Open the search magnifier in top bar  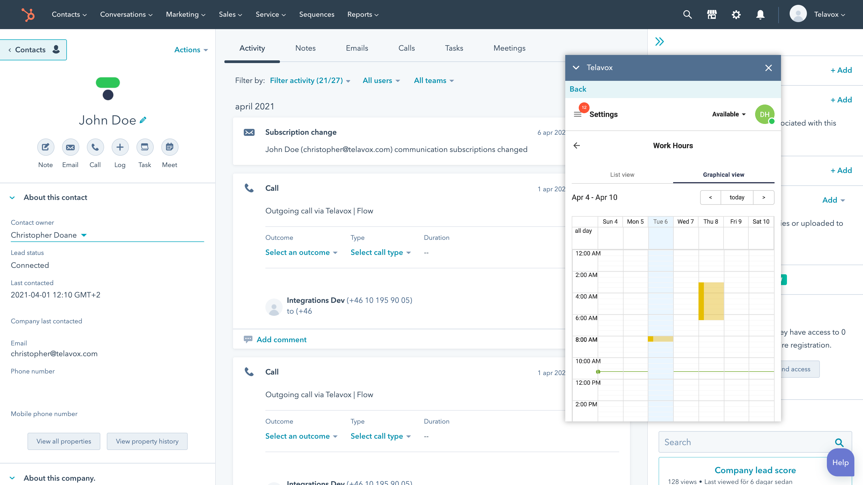687,14
